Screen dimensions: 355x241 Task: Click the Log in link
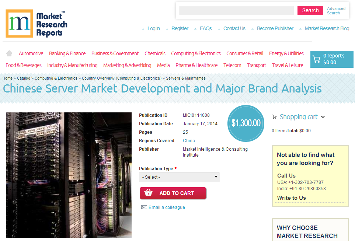click(153, 28)
